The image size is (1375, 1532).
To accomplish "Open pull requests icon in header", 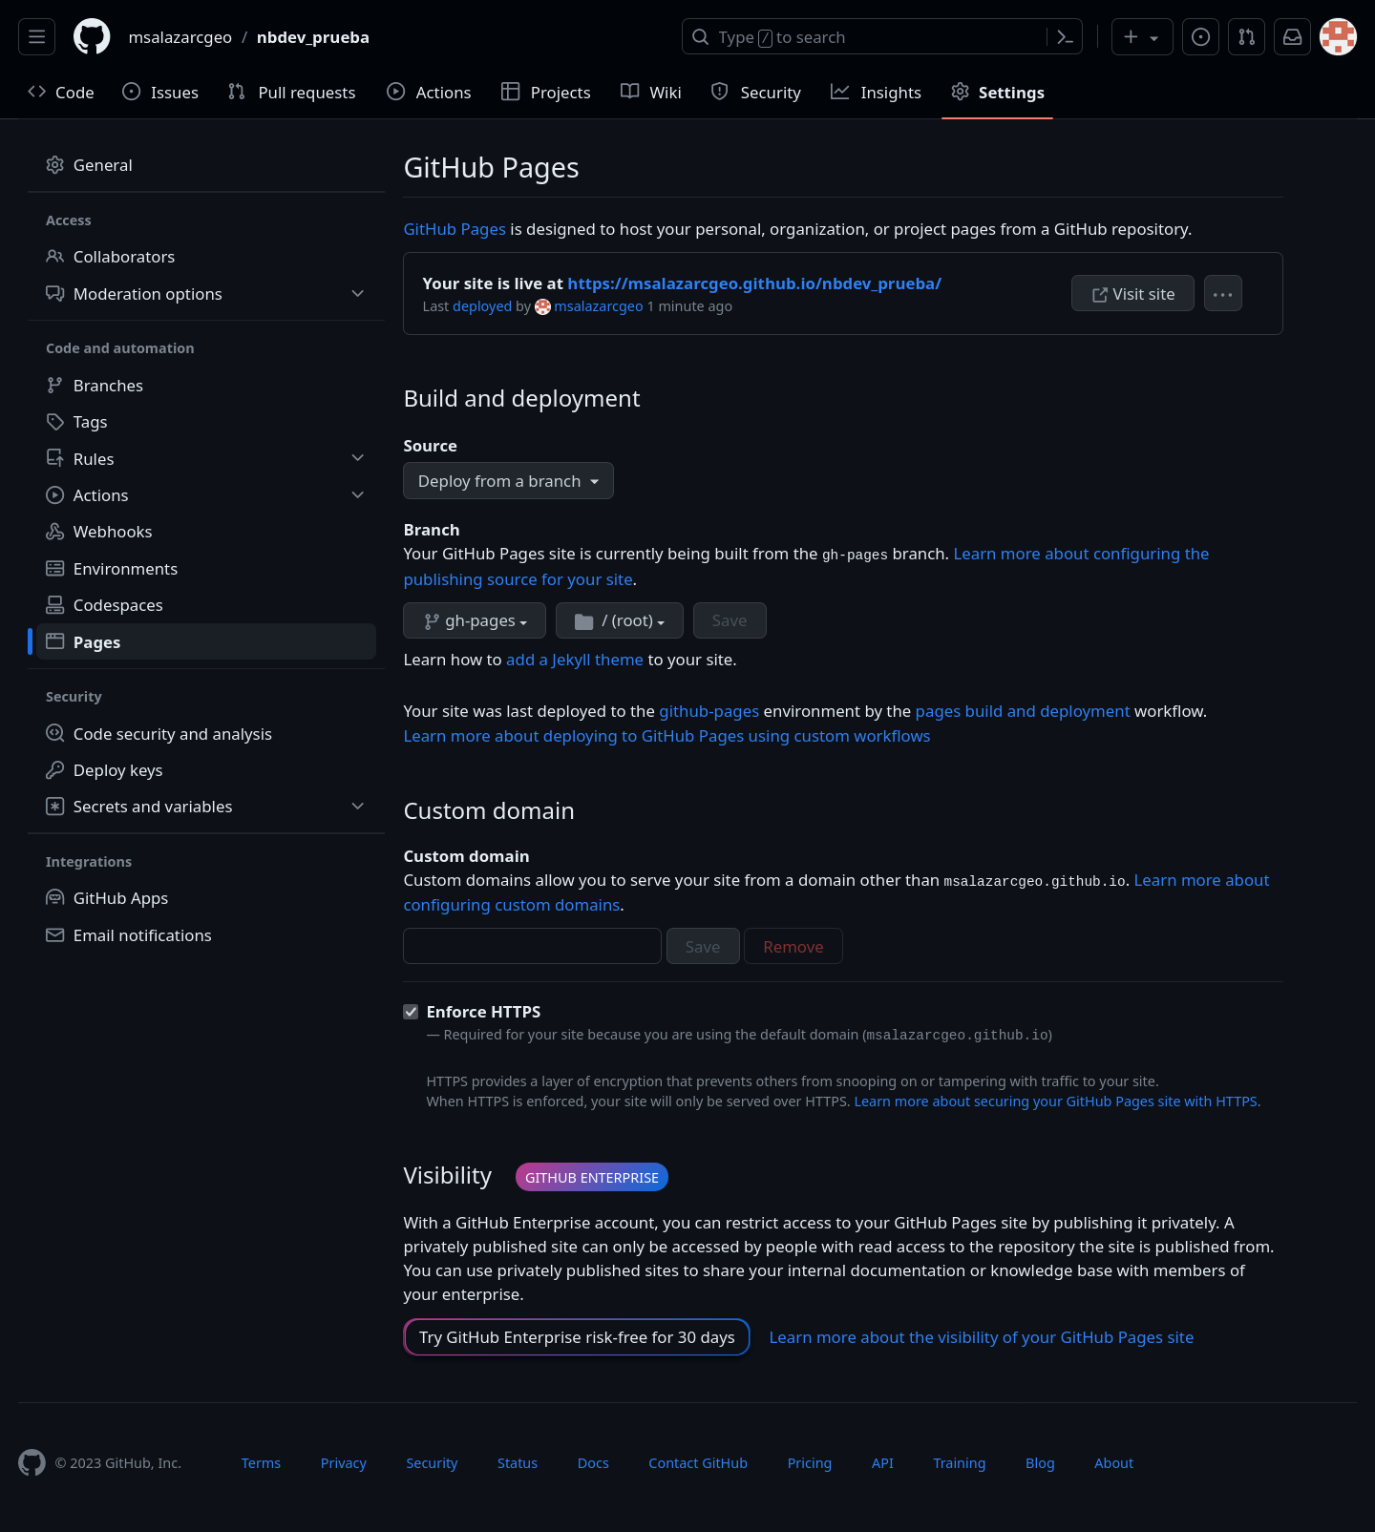I will click(1246, 37).
